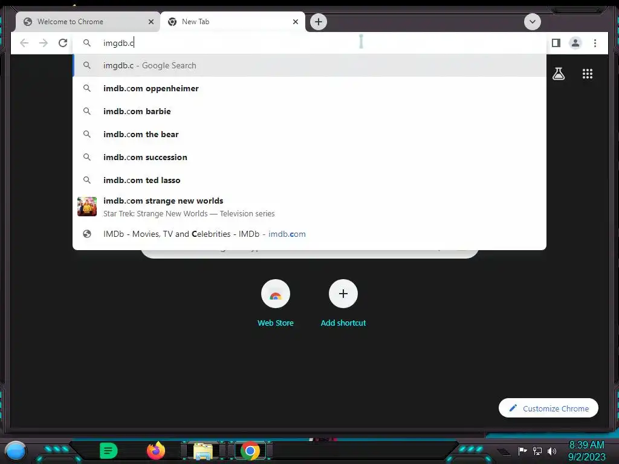Open the Action Center flag tray icon

click(522, 451)
